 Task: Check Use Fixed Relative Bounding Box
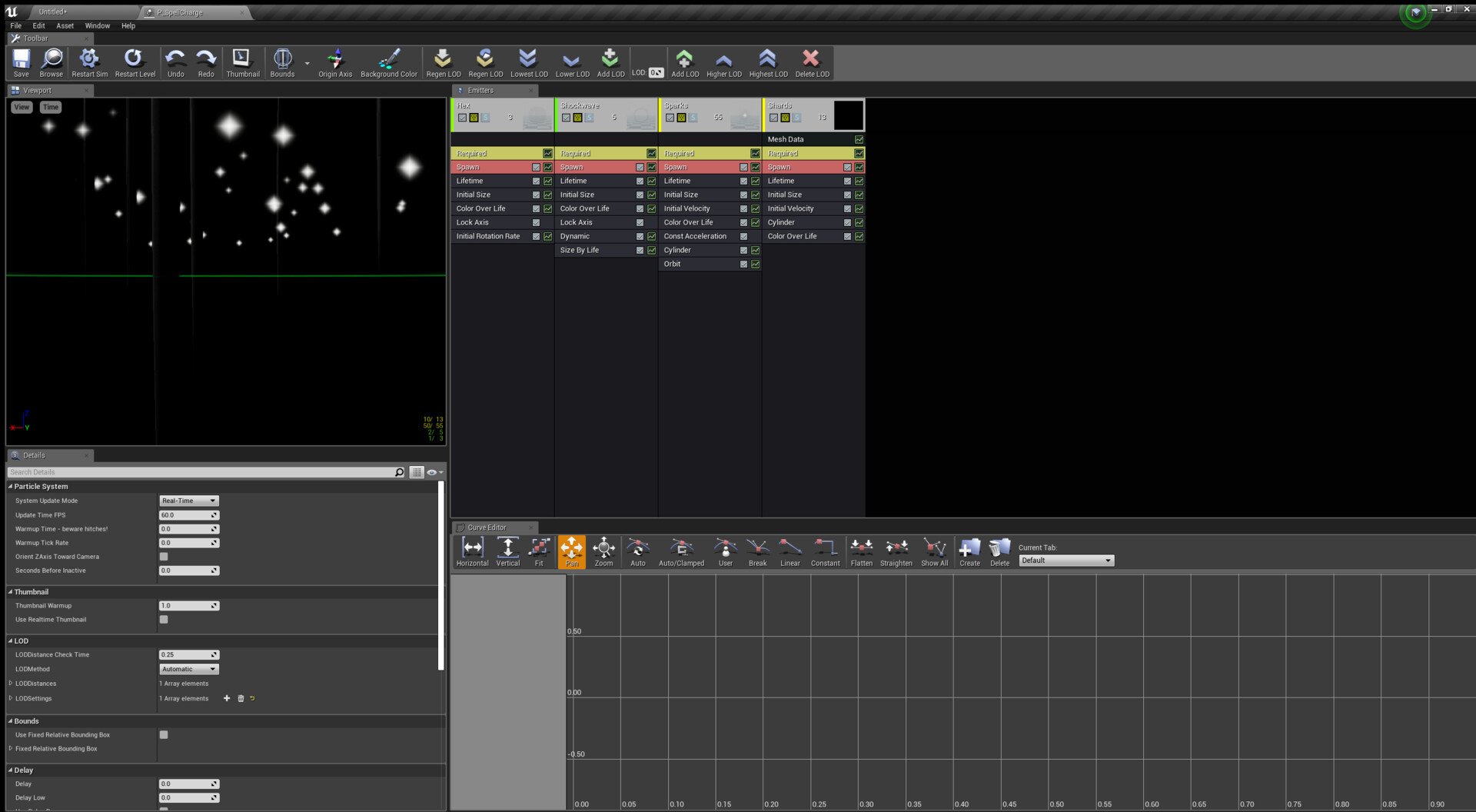(164, 735)
